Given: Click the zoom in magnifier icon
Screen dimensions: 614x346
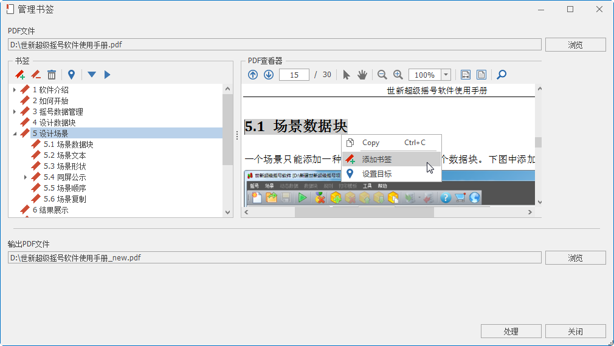Looking at the screenshot, I should pyautogui.click(x=398, y=75).
